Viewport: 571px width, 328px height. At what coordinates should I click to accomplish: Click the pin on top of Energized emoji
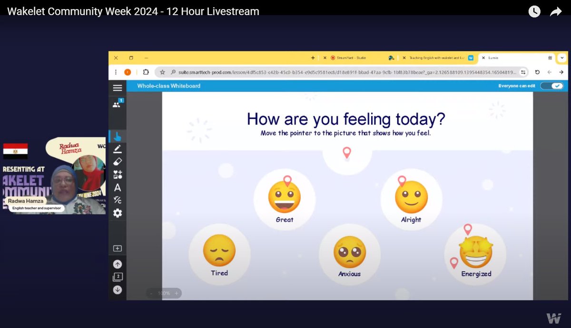(468, 229)
